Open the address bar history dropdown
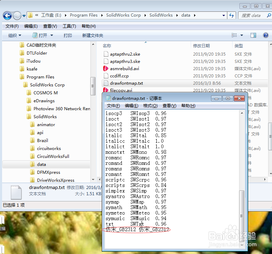This screenshot has width=272, height=254. [x=224, y=16]
